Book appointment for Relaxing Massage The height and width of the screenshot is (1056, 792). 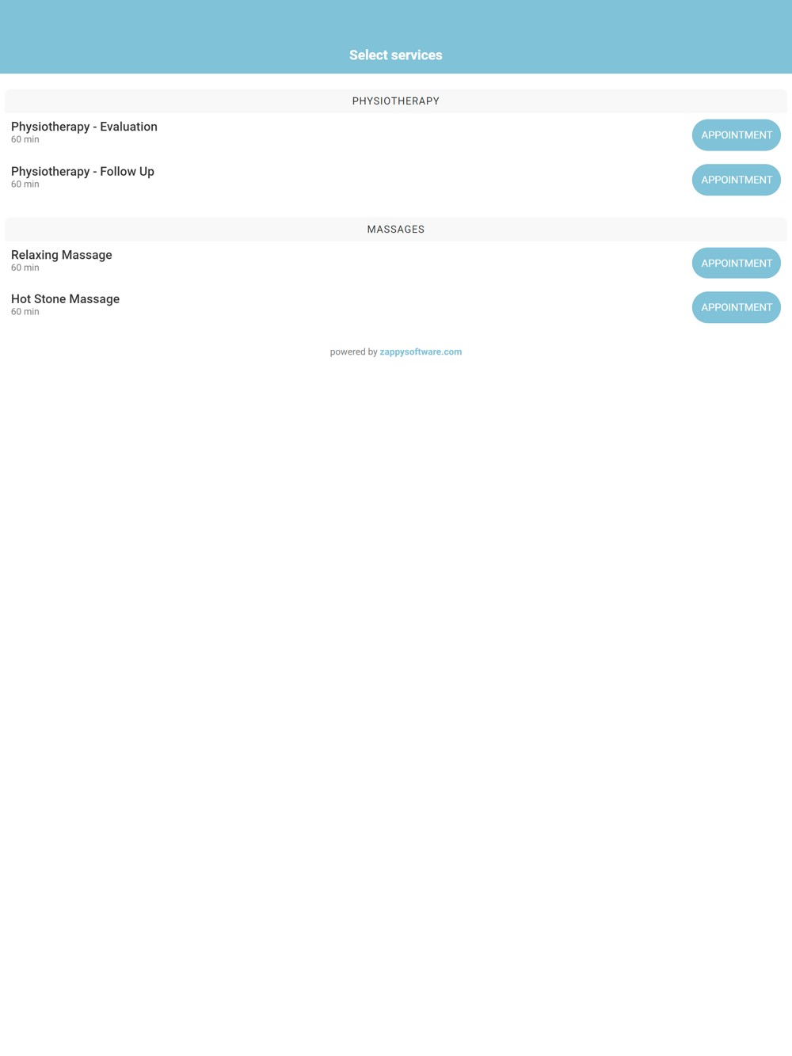736,263
